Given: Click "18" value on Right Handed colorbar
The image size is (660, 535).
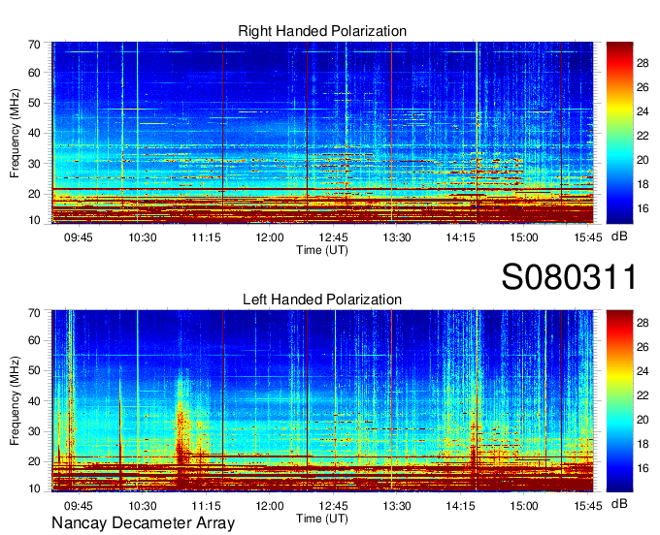Looking at the screenshot, I should 643,184.
